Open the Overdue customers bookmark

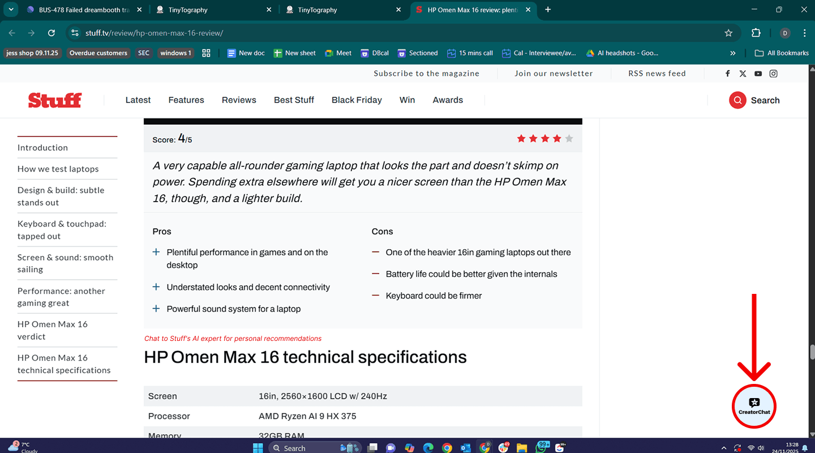(x=98, y=53)
